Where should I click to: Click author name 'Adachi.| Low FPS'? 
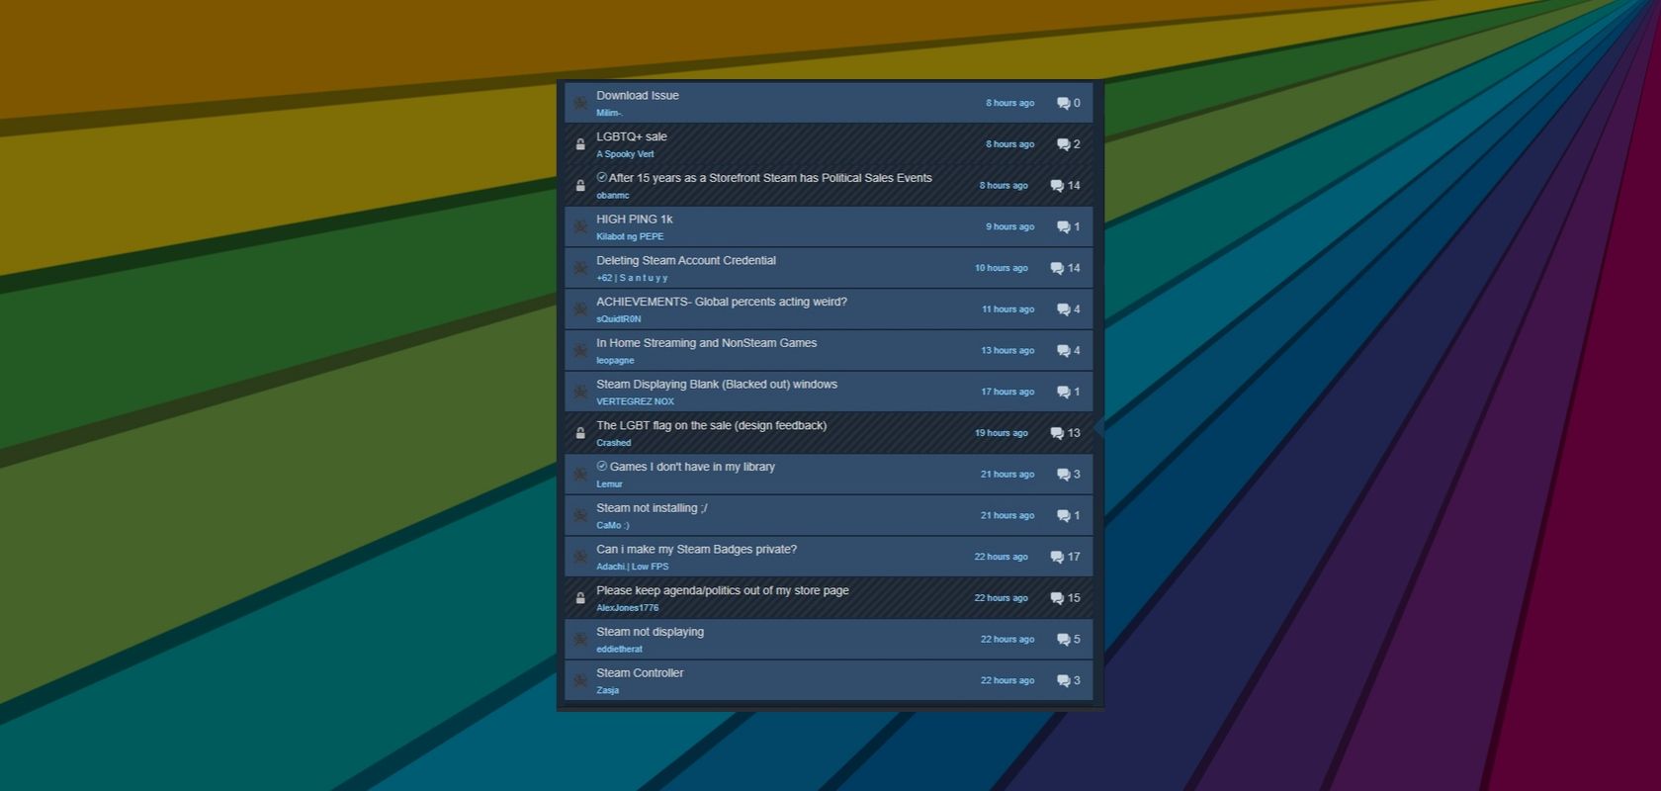click(632, 567)
